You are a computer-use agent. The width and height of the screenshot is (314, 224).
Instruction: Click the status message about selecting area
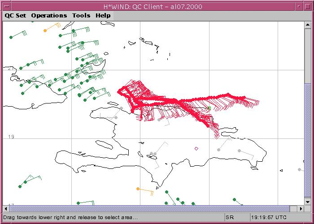[72, 217]
